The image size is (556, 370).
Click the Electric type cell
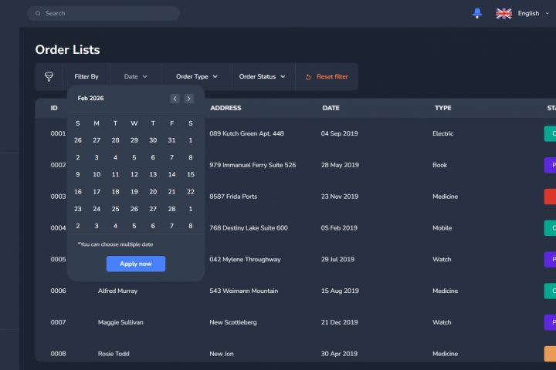443,133
